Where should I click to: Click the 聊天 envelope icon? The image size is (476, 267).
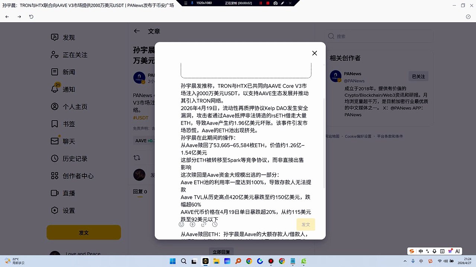pyautogui.click(x=55, y=141)
